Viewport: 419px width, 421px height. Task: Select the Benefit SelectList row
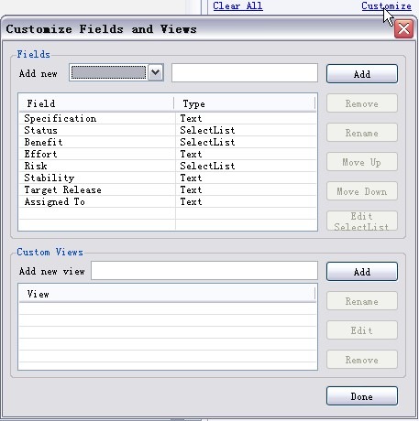pos(168,142)
